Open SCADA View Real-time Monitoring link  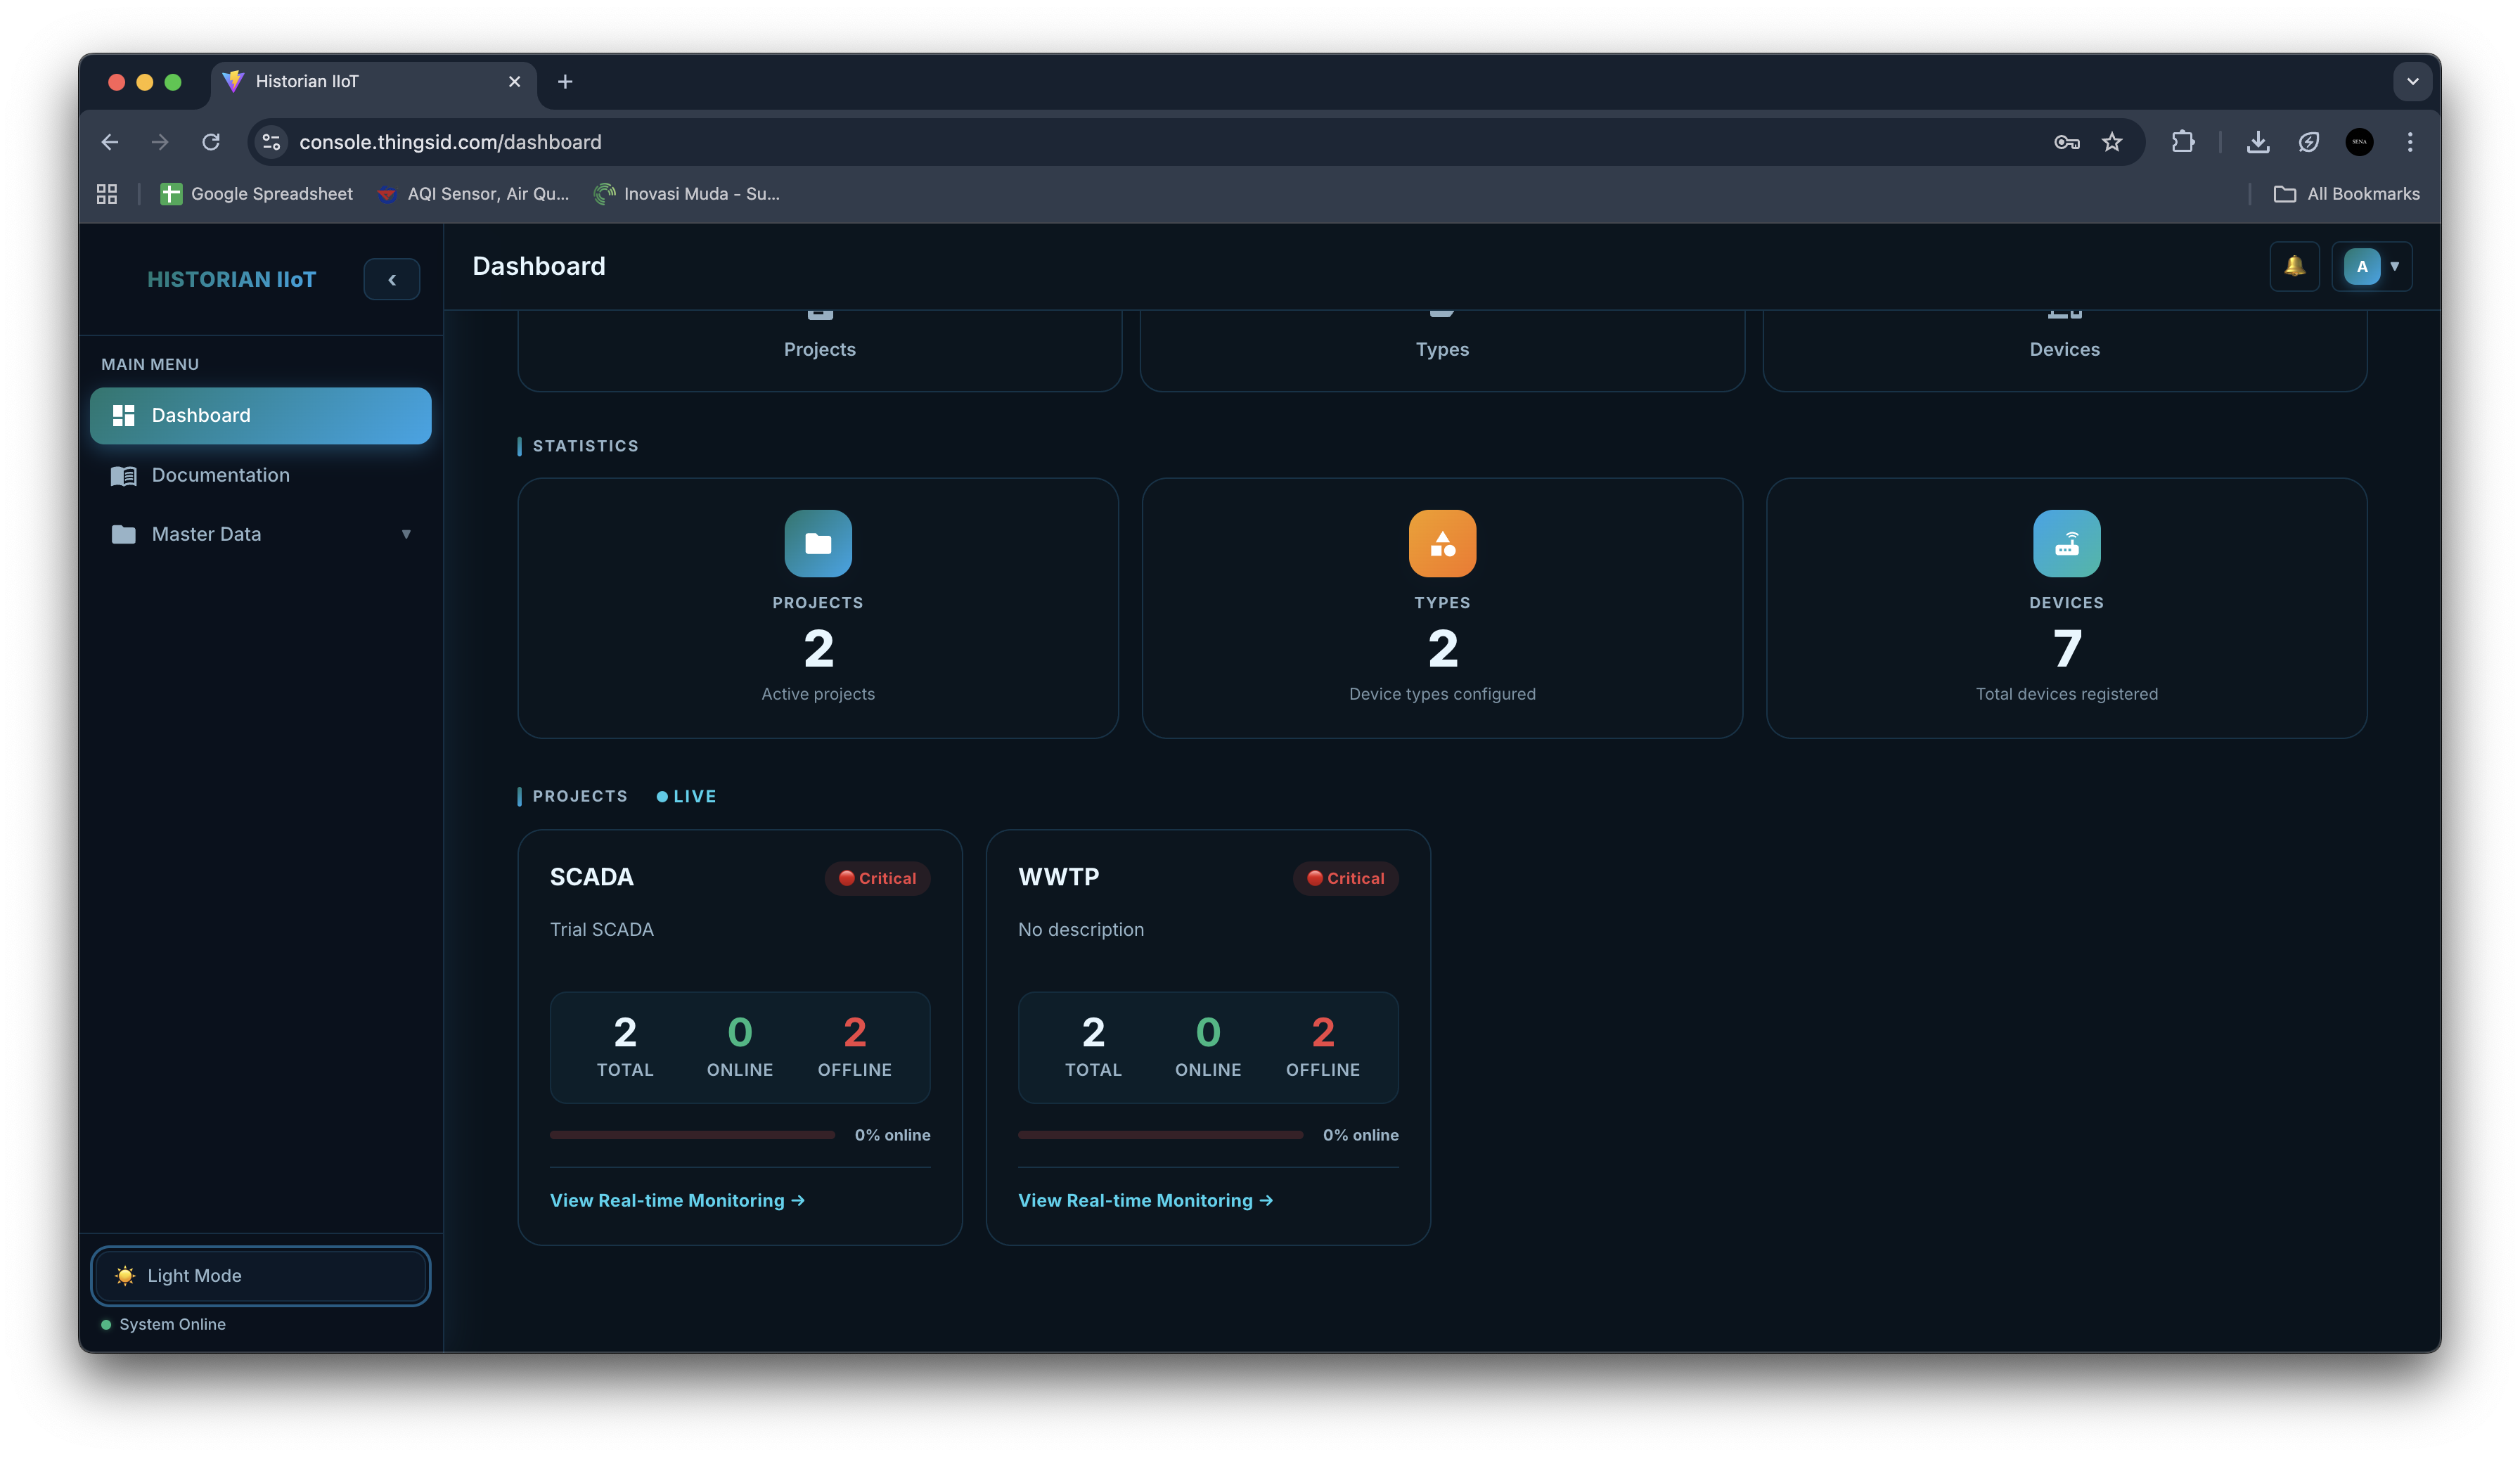coord(677,1200)
